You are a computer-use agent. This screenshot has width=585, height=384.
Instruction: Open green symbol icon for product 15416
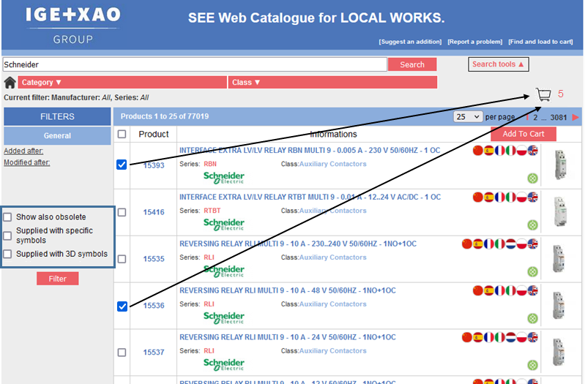[x=533, y=225]
